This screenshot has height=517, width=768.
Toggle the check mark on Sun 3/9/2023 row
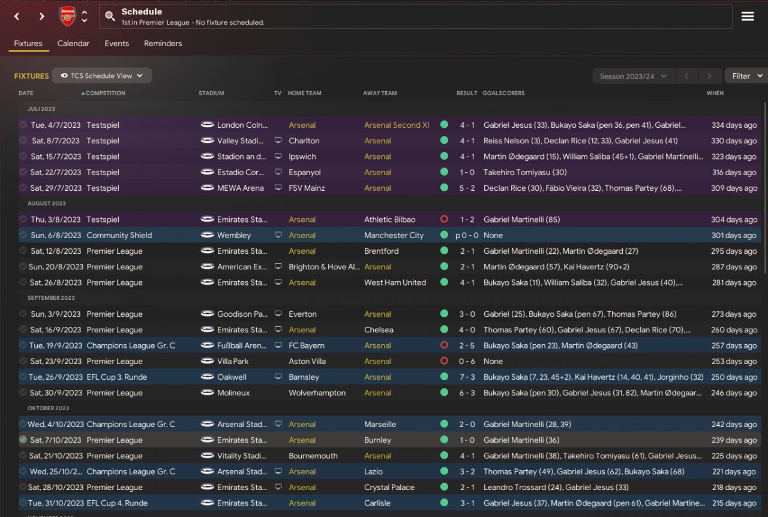[23, 314]
